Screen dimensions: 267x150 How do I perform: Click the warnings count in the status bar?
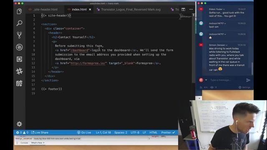(26, 132)
